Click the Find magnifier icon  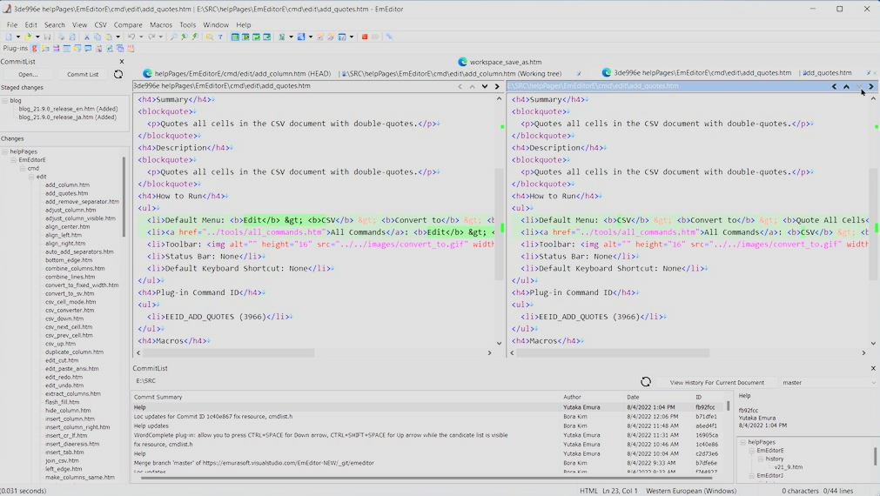(x=173, y=37)
